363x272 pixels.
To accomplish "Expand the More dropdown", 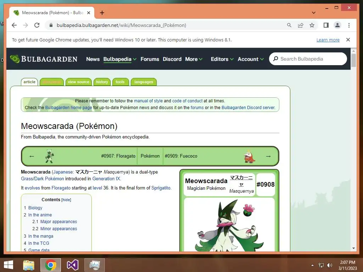I will point(194,59).
